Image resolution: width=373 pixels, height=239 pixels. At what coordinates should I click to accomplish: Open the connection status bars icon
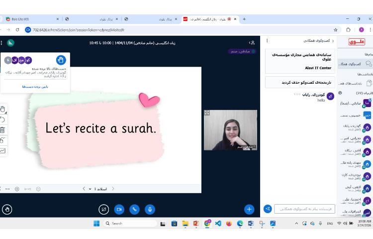pyautogui.click(x=10, y=43)
